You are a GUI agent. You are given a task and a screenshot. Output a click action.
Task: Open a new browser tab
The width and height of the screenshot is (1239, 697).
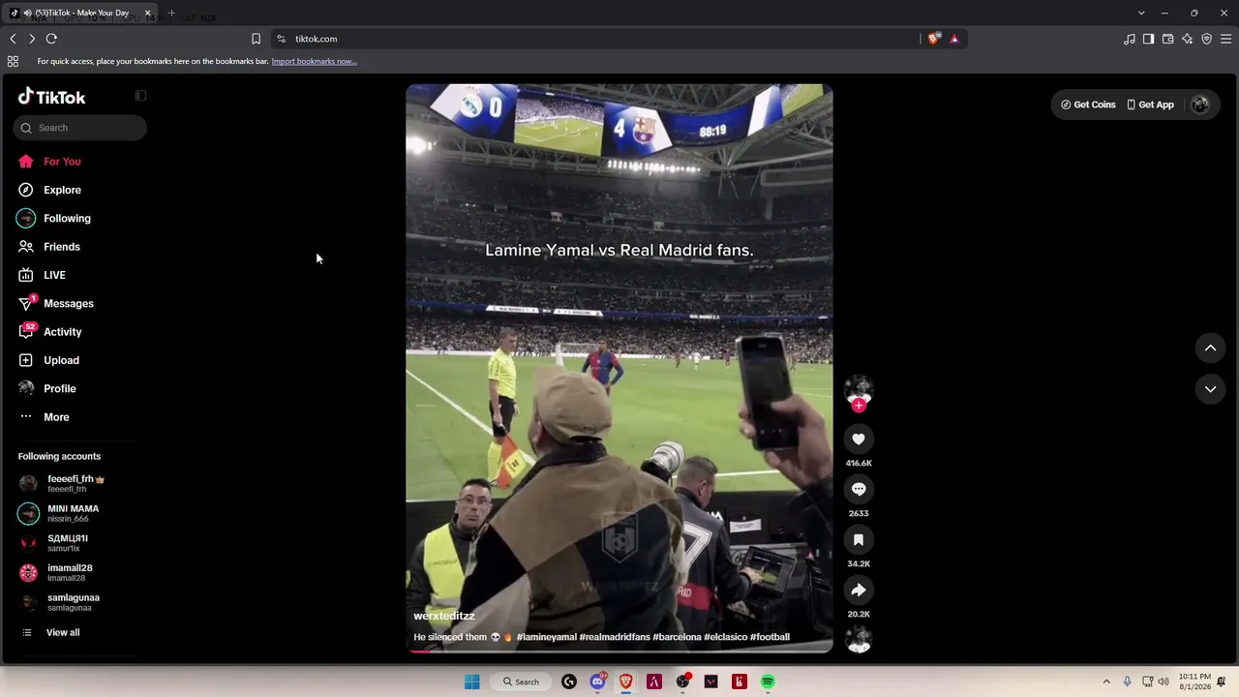click(x=171, y=13)
